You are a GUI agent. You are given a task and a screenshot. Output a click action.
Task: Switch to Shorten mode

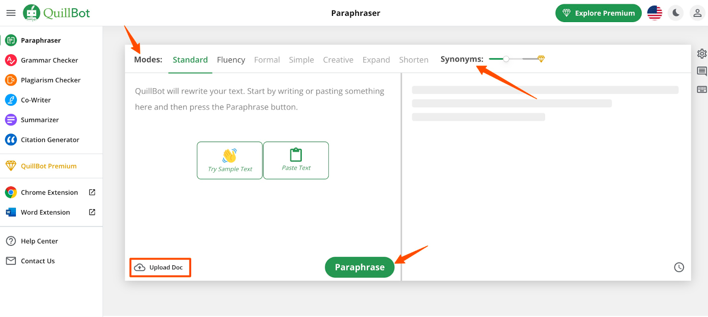(414, 60)
